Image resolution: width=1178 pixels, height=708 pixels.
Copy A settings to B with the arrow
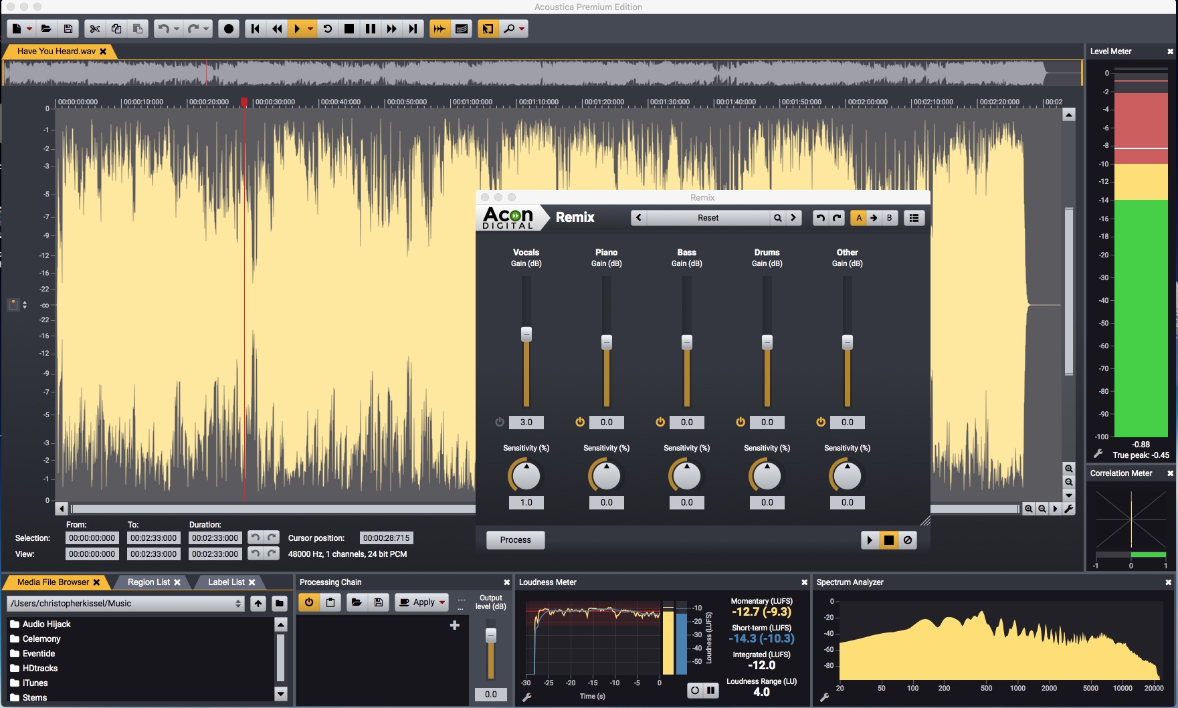[x=874, y=218]
